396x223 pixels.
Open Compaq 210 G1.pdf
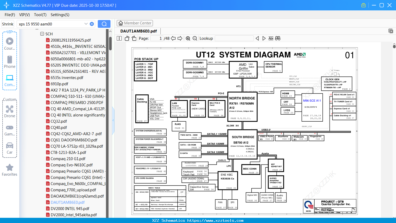click(68, 159)
